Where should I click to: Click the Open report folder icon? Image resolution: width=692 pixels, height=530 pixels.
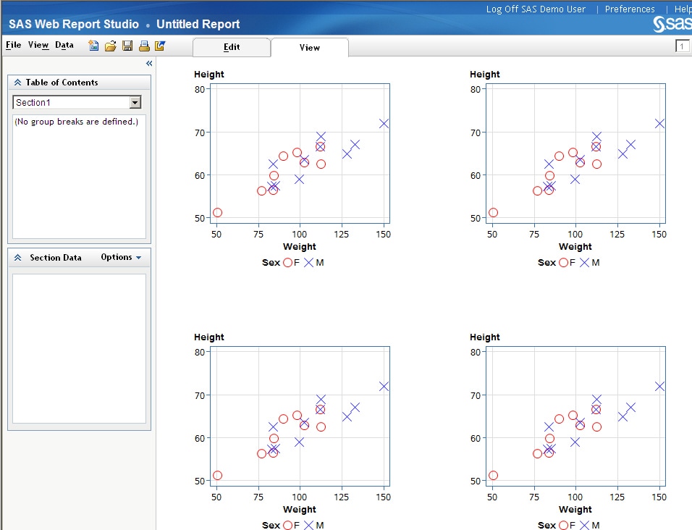click(111, 46)
